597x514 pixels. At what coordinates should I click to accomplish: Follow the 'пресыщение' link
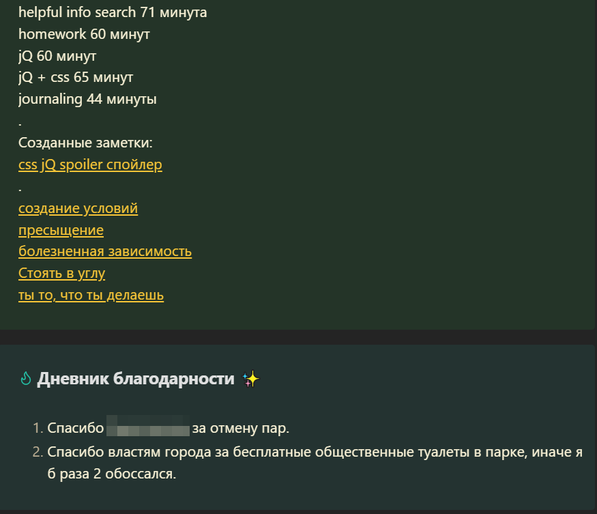tap(61, 230)
